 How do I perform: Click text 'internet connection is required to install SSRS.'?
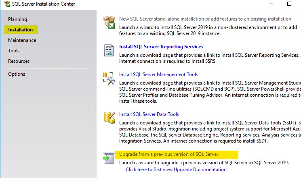click(x=168, y=61)
